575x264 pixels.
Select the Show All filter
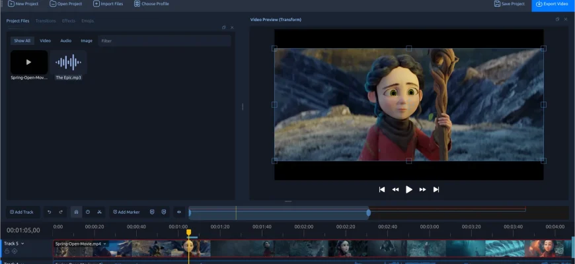pos(22,41)
